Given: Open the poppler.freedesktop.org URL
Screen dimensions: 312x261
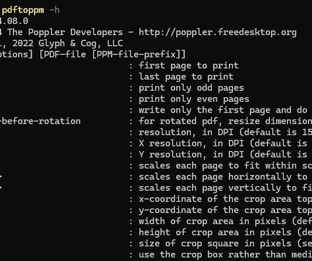Looking at the screenshot, I should pyautogui.click(x=218, y=32).
